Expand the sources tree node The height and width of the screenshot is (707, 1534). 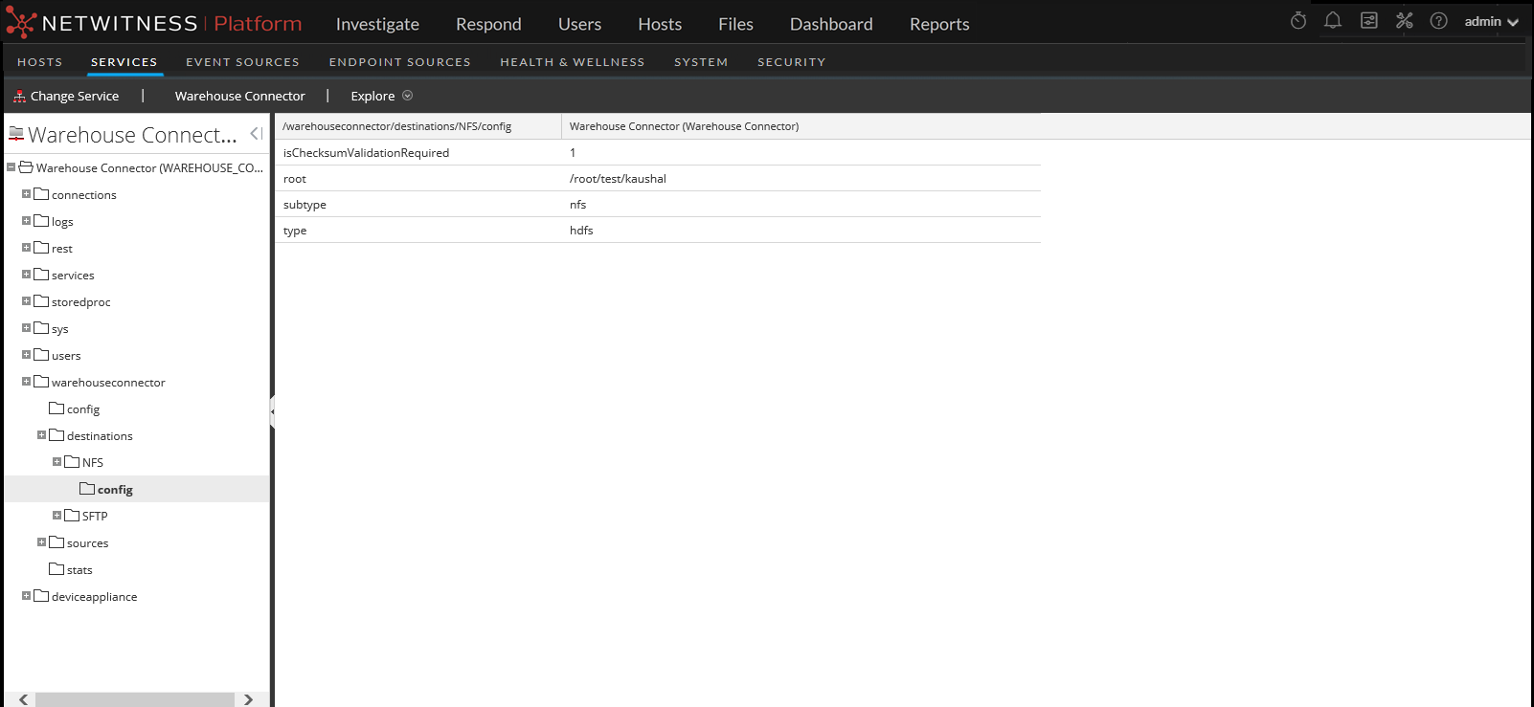tap(42, 542)
